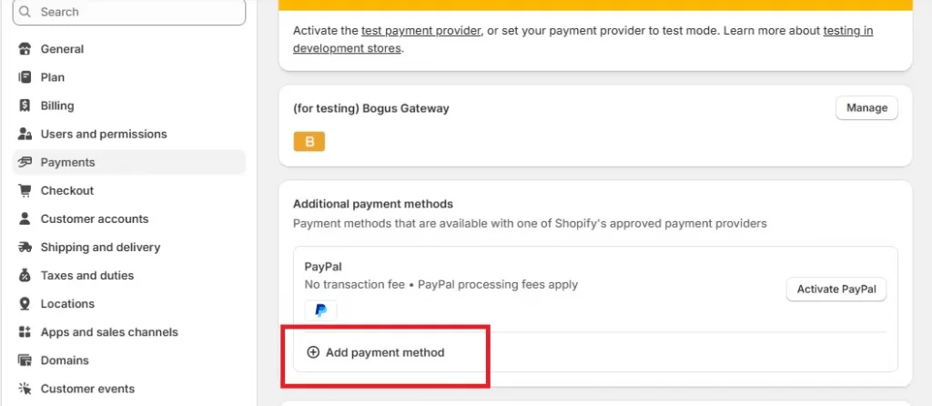Click the Customer events cursor icon
The width and height of the screenshot is (932, 406).
(25, 389)
